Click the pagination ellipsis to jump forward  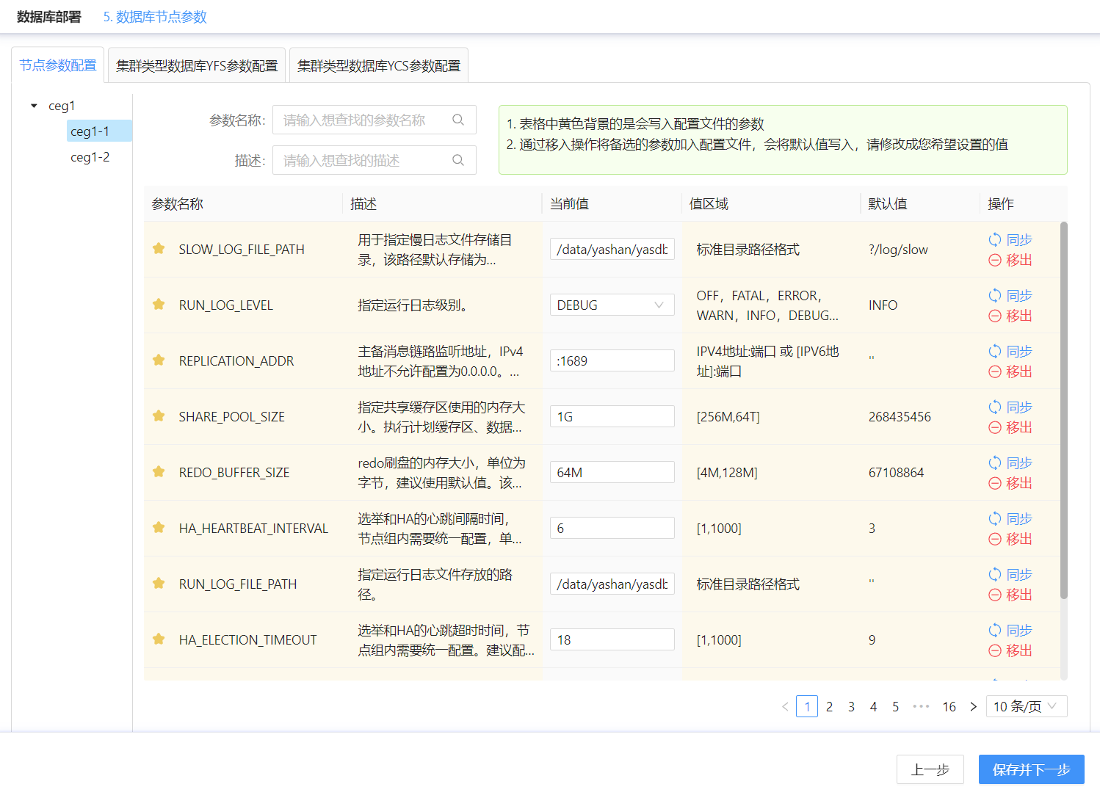coord(921,706)
